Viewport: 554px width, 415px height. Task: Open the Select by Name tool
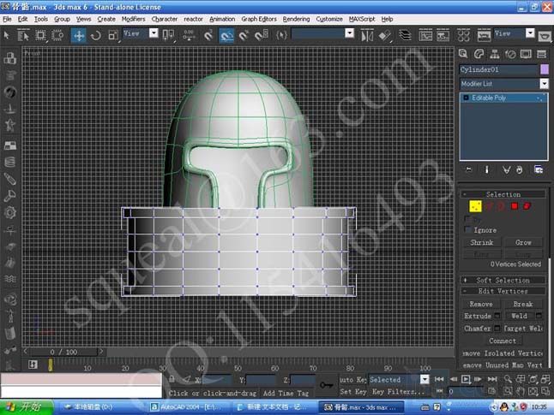click(23, 35)
